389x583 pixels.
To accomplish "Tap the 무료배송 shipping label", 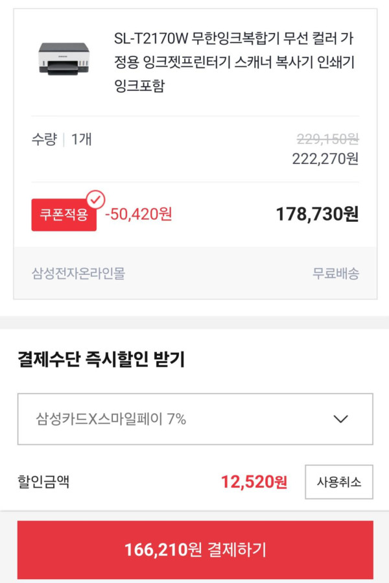I will [335, 274].
